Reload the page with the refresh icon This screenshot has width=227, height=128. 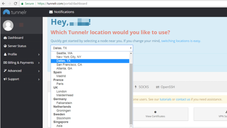pyautogui.click(x=16, y=3)
